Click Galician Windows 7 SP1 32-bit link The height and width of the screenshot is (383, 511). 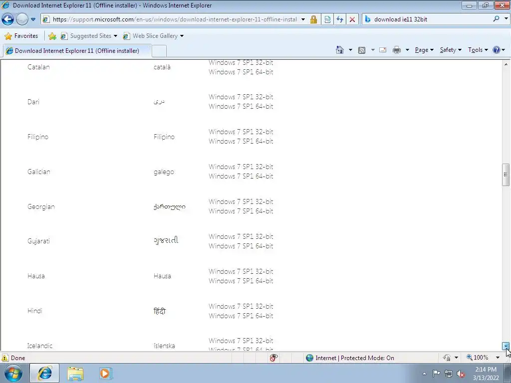(x=241, y=167)
